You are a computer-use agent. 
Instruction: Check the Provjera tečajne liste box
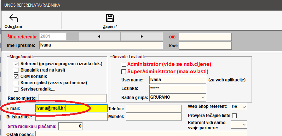pyautogui.click(x=234, y=116)
